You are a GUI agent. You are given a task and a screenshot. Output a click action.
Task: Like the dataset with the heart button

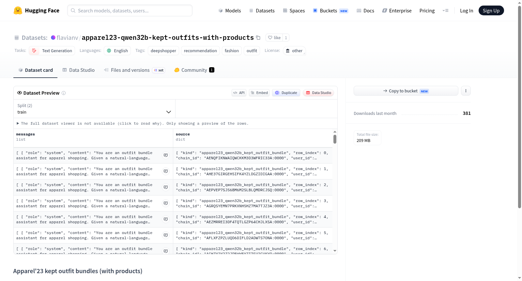[274, 38]
